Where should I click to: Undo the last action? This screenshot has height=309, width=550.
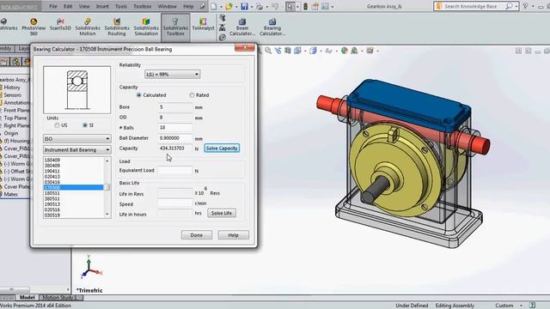275,6
